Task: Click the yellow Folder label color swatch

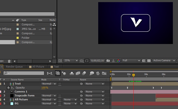Action: [18, 38]
